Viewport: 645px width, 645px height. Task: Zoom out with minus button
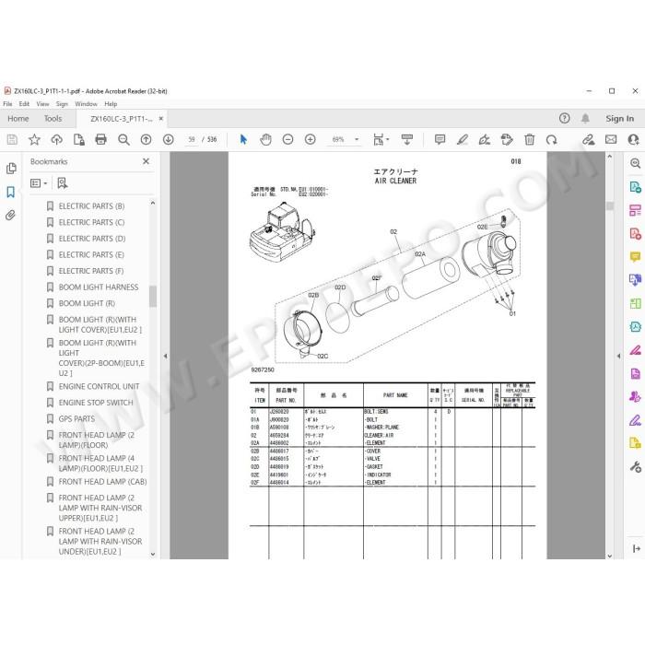[287, 140]
